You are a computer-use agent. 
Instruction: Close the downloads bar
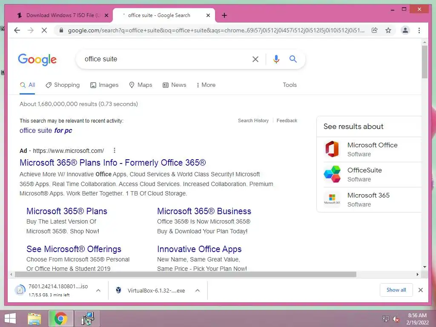pyautogui.click(x=420, y=290)
